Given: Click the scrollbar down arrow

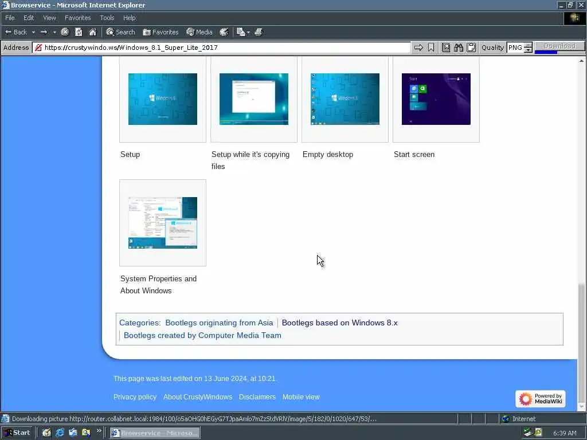Looking at the screenshot, I should click(x=581, y=407).
